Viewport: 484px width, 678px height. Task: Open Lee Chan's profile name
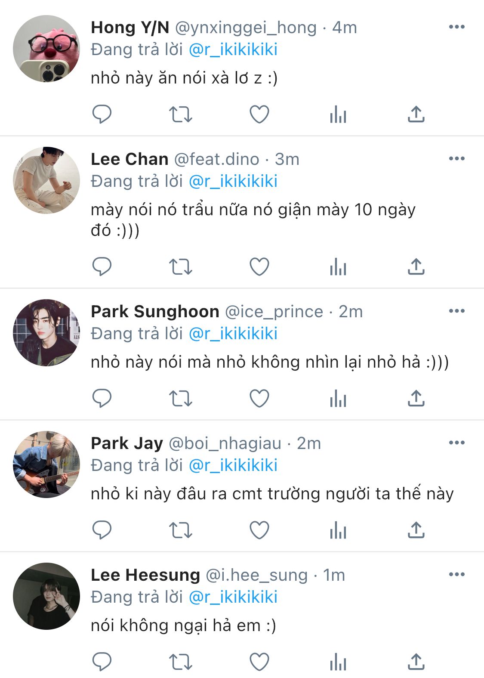point(129,159)
